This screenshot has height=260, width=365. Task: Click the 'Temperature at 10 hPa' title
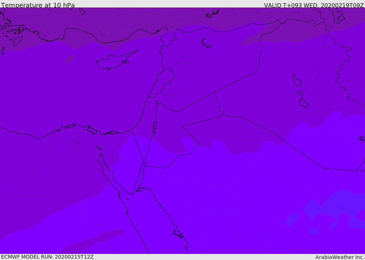pyautogui.click(x=38, y=5)
